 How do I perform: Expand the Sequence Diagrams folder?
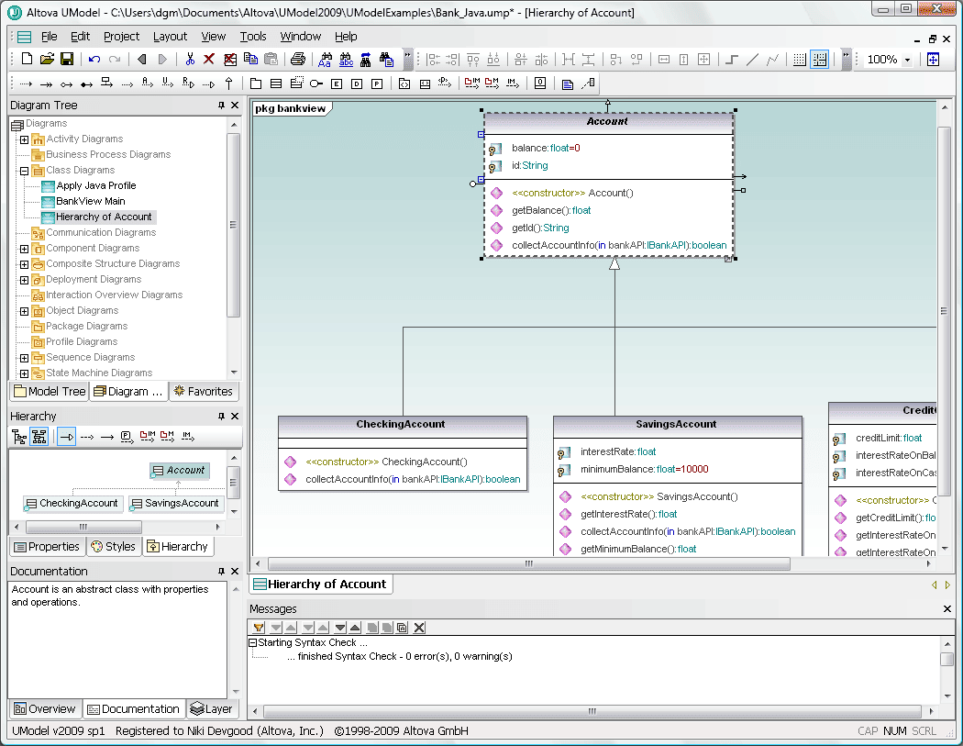(x=24, y=358)
